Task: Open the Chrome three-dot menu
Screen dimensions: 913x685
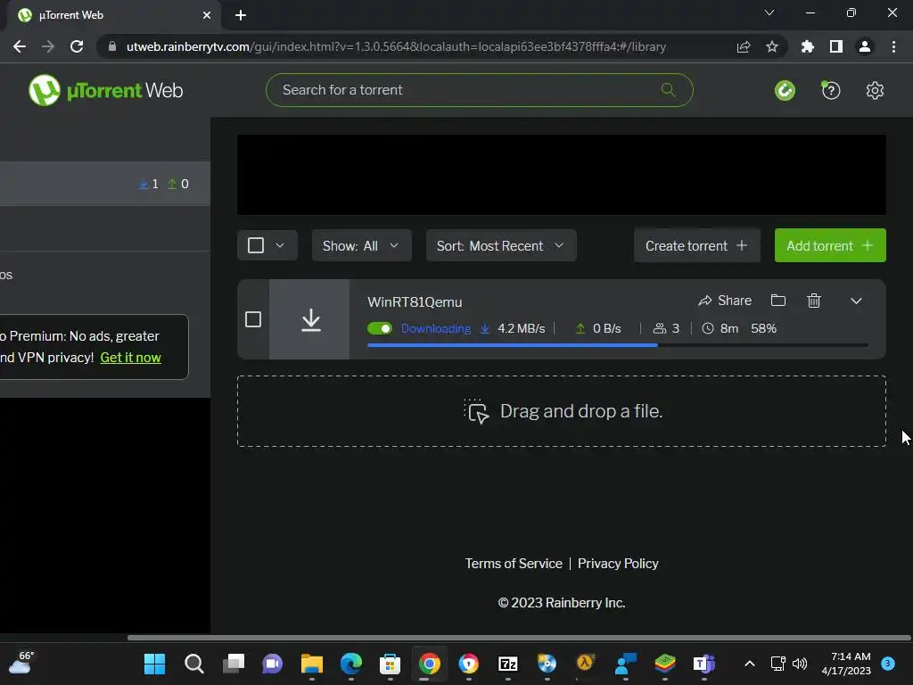Action: [x=893, y=46]
